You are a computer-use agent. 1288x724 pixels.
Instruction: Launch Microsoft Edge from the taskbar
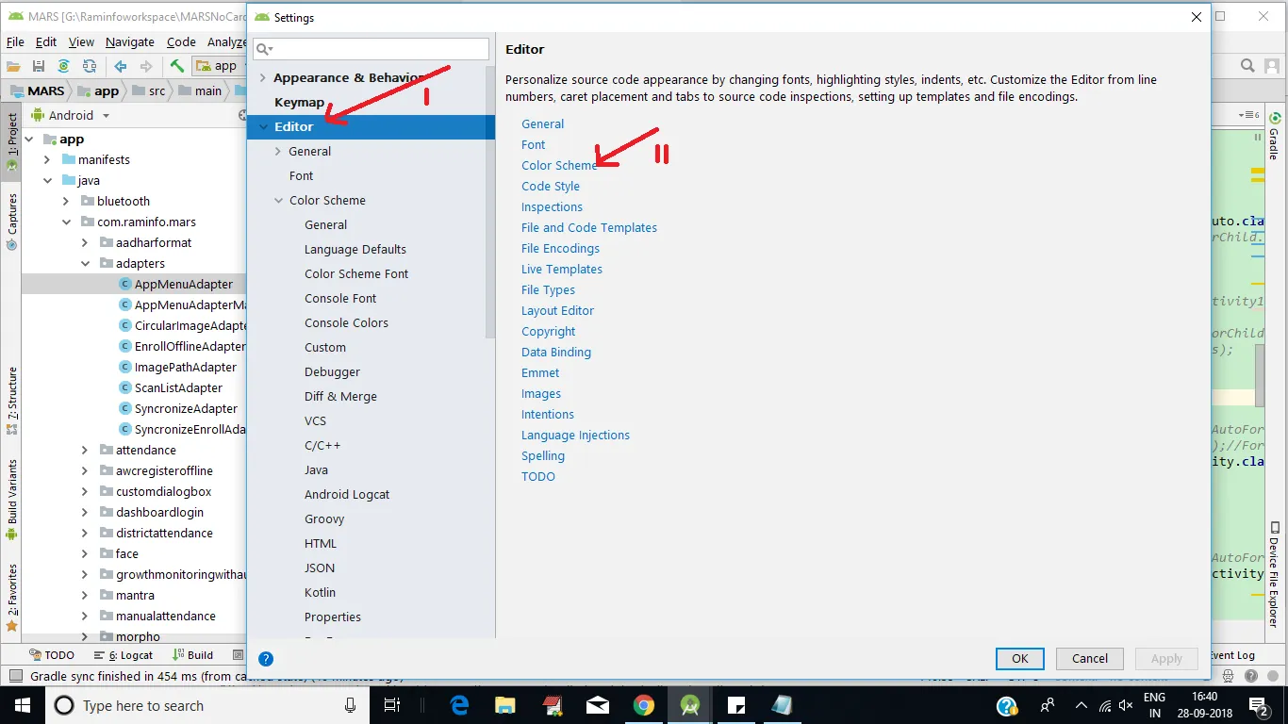(x=460, y=705)
